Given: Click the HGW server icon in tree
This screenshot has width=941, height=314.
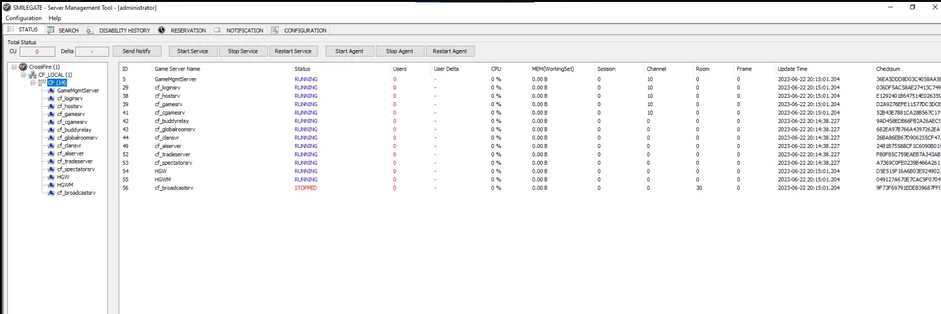Looking at the screenshot, I should tap(52, 177).
